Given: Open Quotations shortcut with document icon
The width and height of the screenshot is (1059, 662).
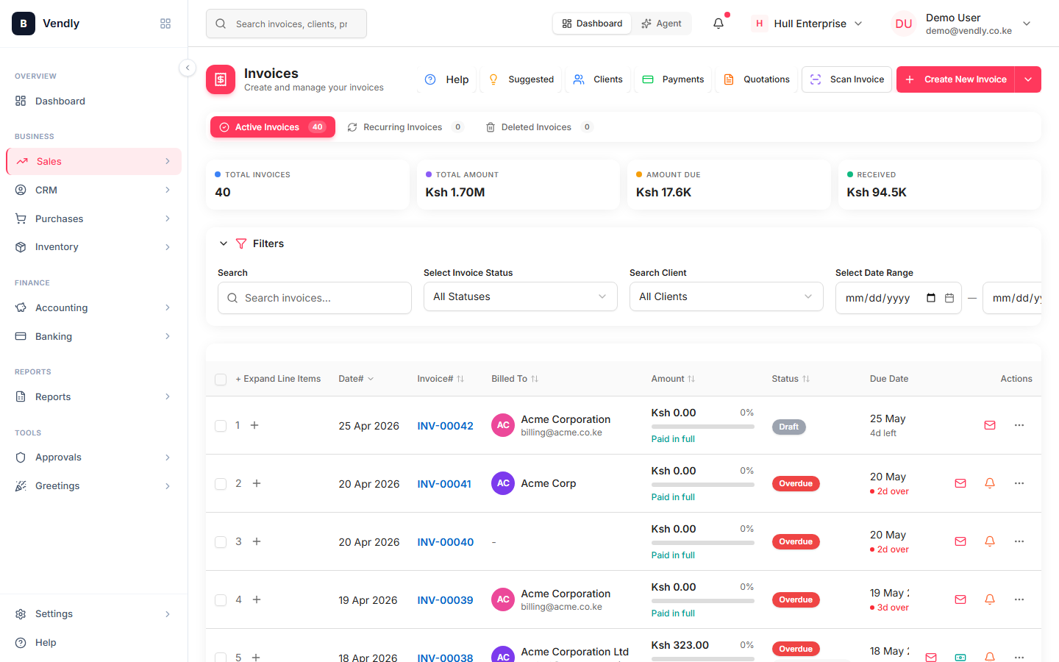Looking at the screenshot, I should [757, 79].
